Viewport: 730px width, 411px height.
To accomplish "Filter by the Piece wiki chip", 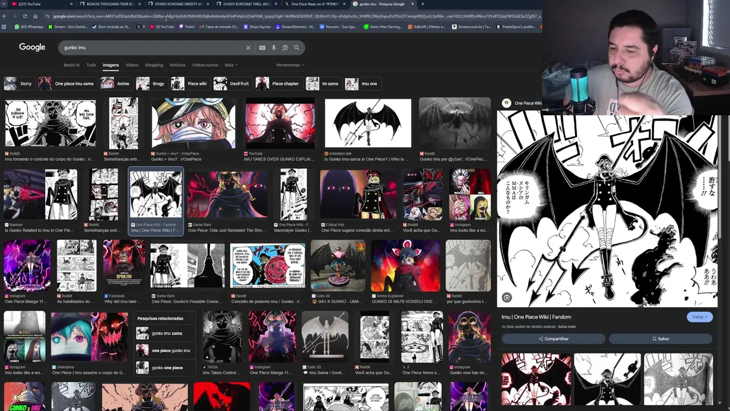I will pyautogui.click(x=190, y=83).
